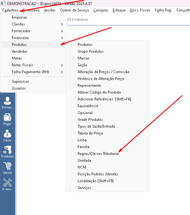Image resolution: width=190 pixels, height=215 pixels.
Task: Click the O.Serv. tools icon
Action: (7, 185)
